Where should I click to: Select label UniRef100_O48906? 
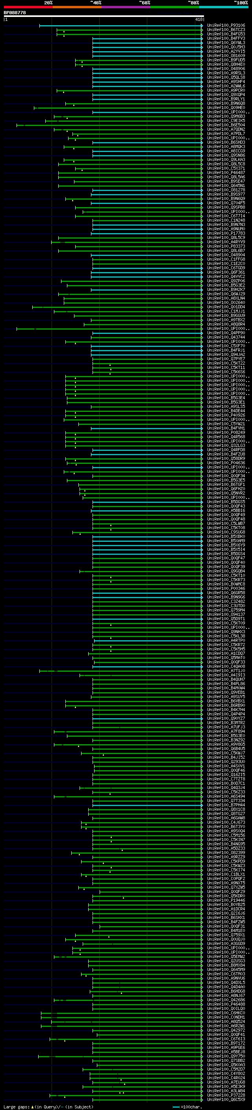click(226, 69)
